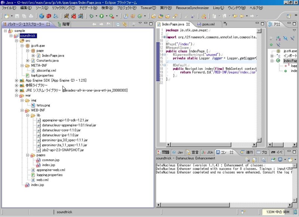Open the Tomcat menu
The image size is (299, 217).
[x=148, y=8]
